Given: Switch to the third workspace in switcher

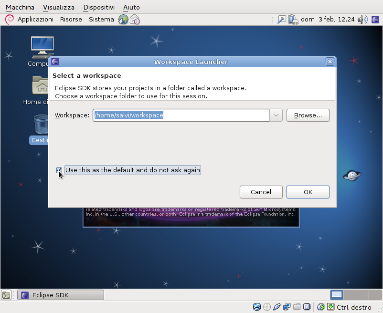Looking at the screenshot, I should (362, 295).
